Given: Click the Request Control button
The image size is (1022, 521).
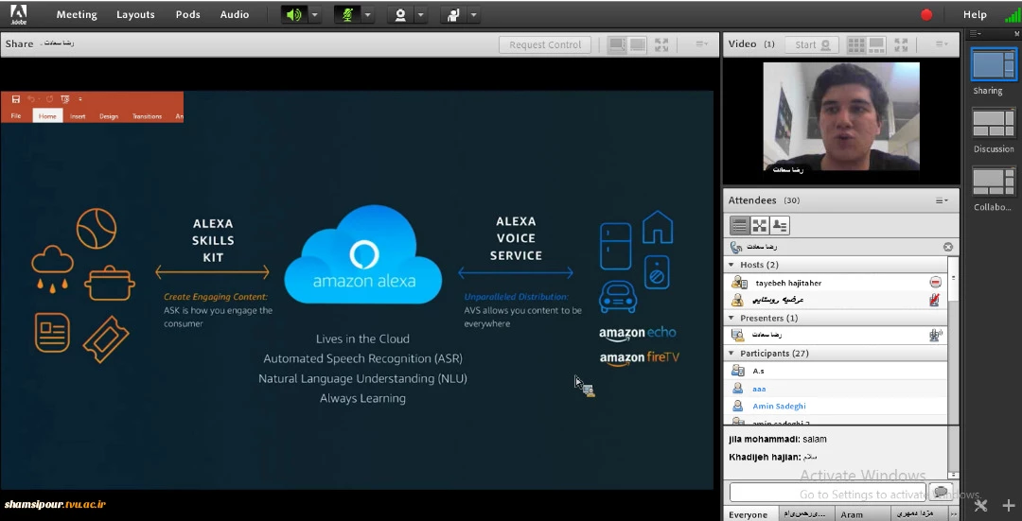Looking at the screenshot, I should coord(545,44).
